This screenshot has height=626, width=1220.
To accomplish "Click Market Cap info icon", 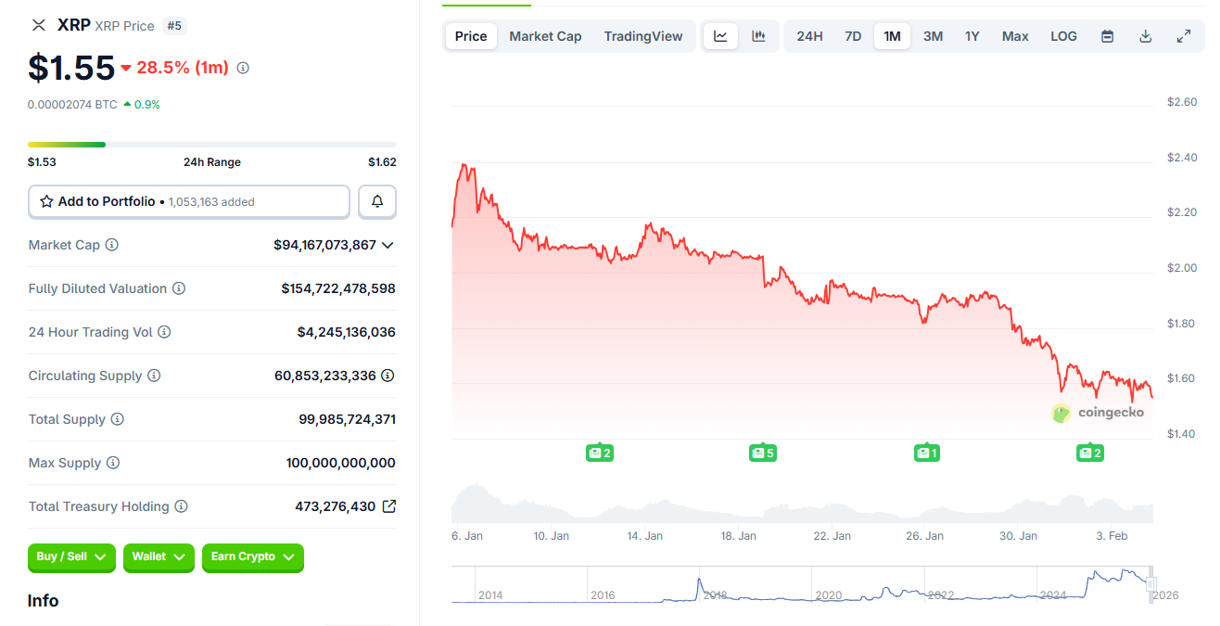I will point(112,245).
